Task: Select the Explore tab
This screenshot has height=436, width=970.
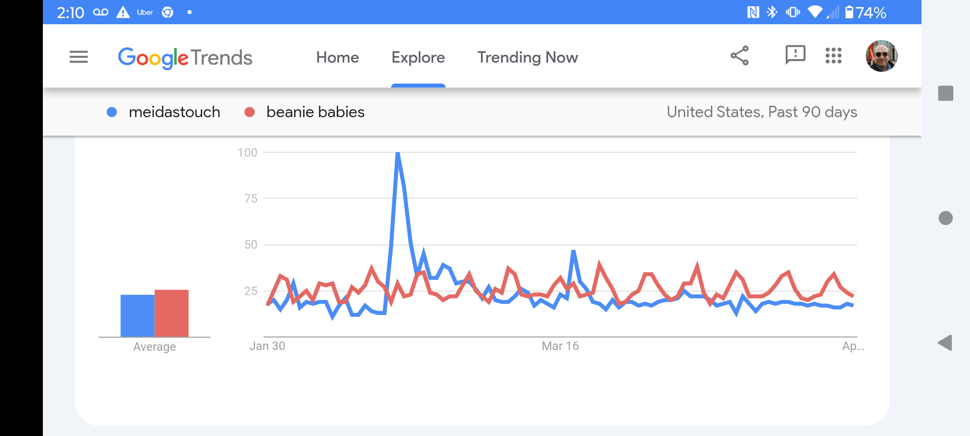Action: (x=418, y=57)
